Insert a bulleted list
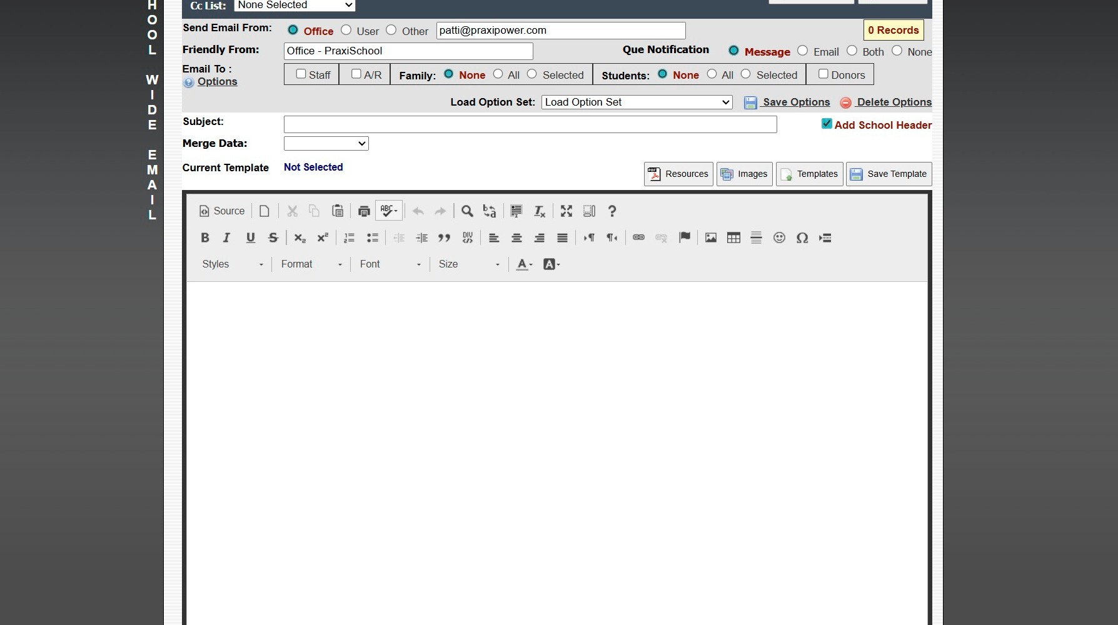The height and width of the screenshot is (625, 1118). [373, 237]
